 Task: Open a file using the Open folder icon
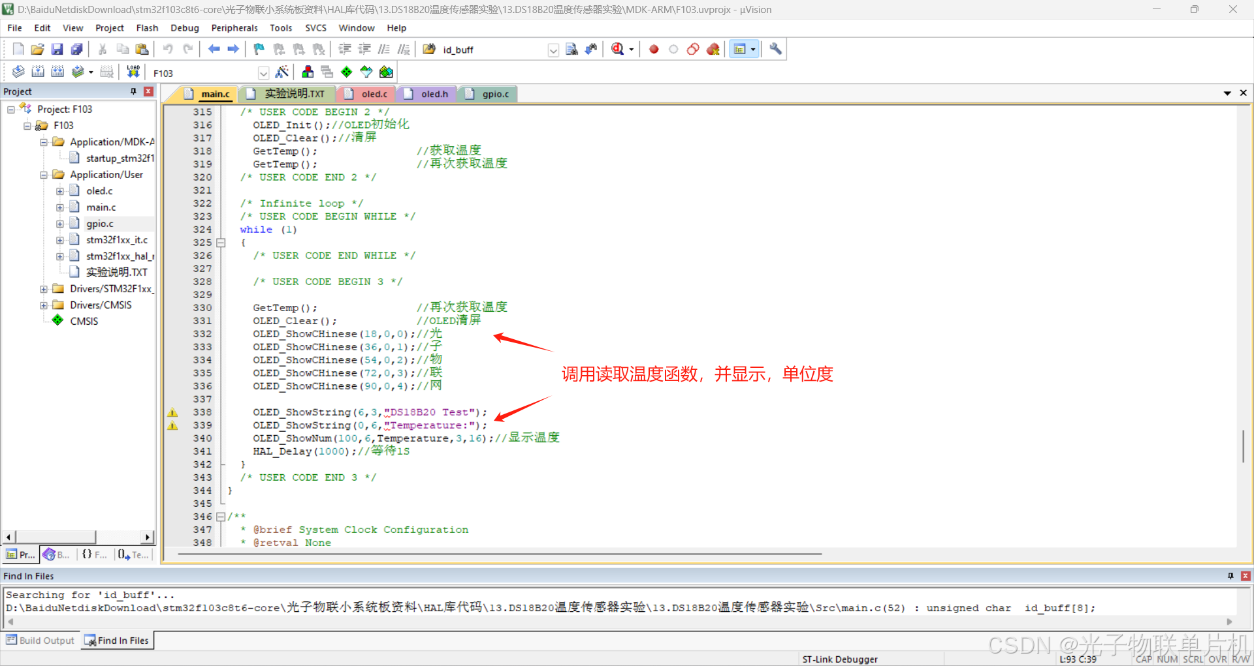tap(38, 49)
